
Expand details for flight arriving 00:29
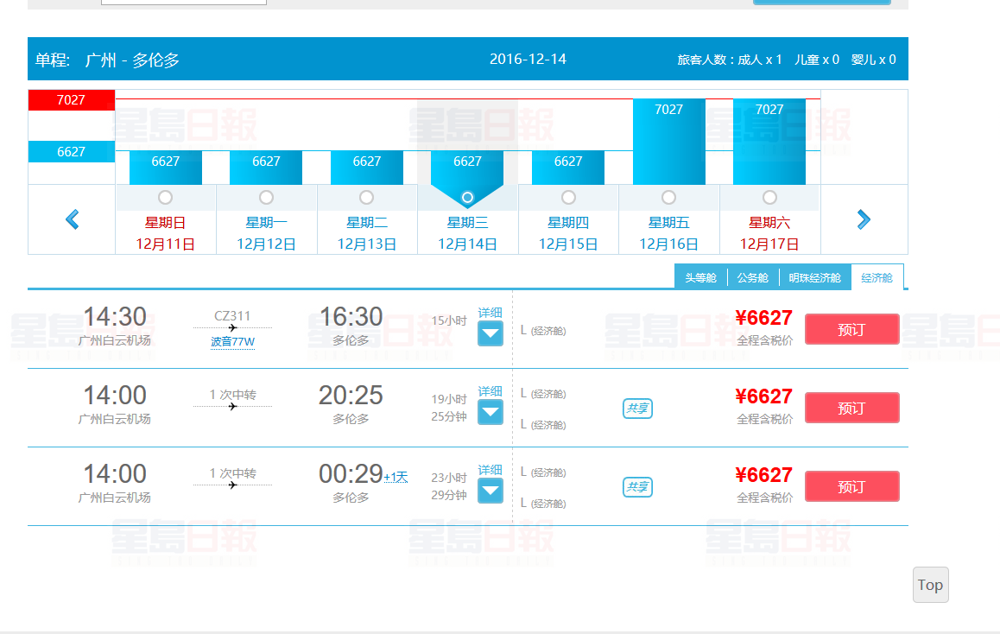(491, 491)
